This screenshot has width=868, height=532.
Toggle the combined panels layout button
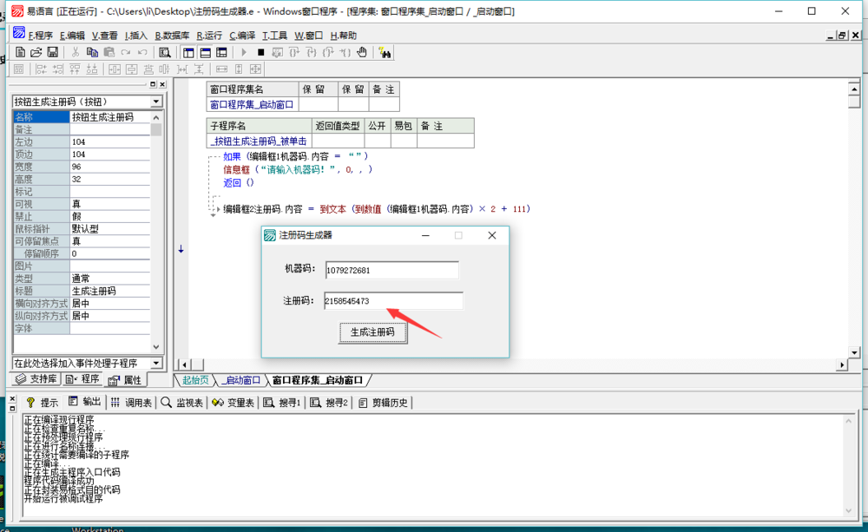click(222, 53)
